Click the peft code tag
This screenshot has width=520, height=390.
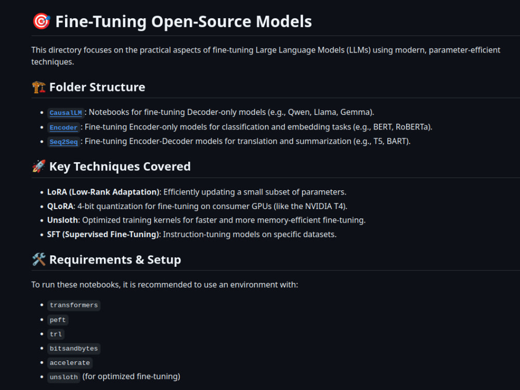tap(58, 320)
